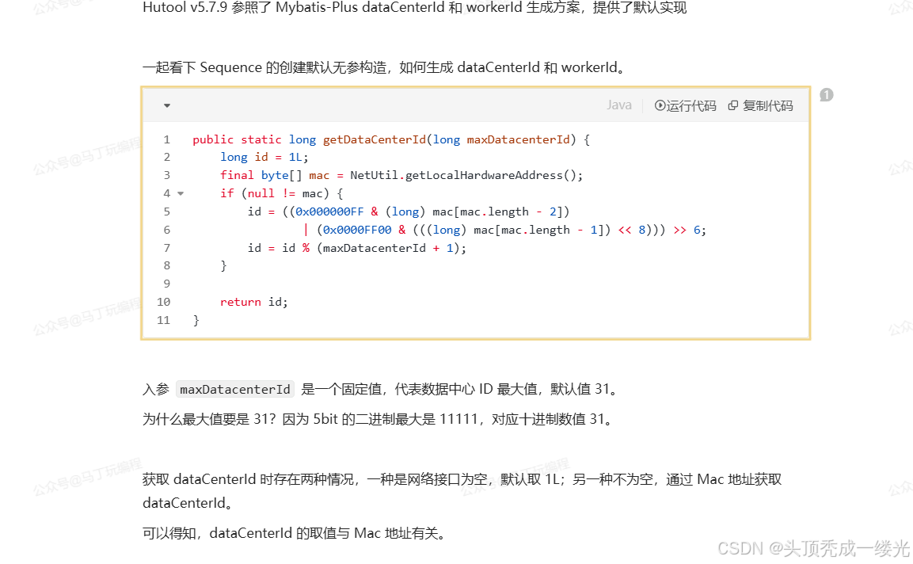Click the sentence '可以得知，dataCenterId 的取值与 Mac 地址有关'
The height and width of the screenshot is (564, 913).
pyautogui.click(x=295, y=533)
